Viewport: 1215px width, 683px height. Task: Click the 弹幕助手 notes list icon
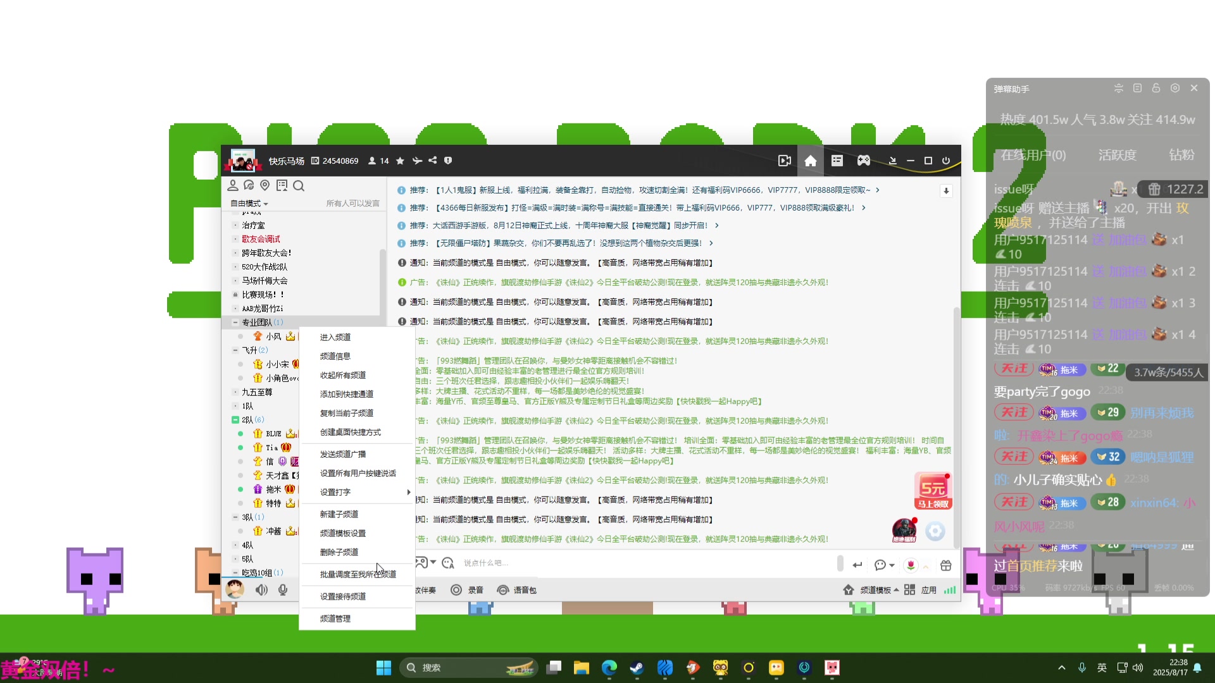[1137, 89]
